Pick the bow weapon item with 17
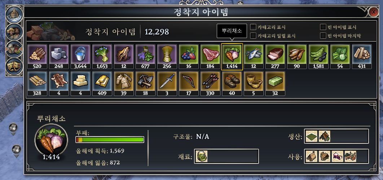The image size is (383, 180). (x=189, y=83)
